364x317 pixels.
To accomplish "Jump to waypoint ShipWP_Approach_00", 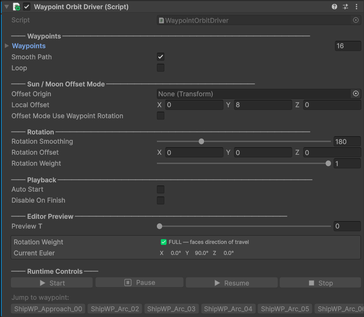I will tap(48, 309).
